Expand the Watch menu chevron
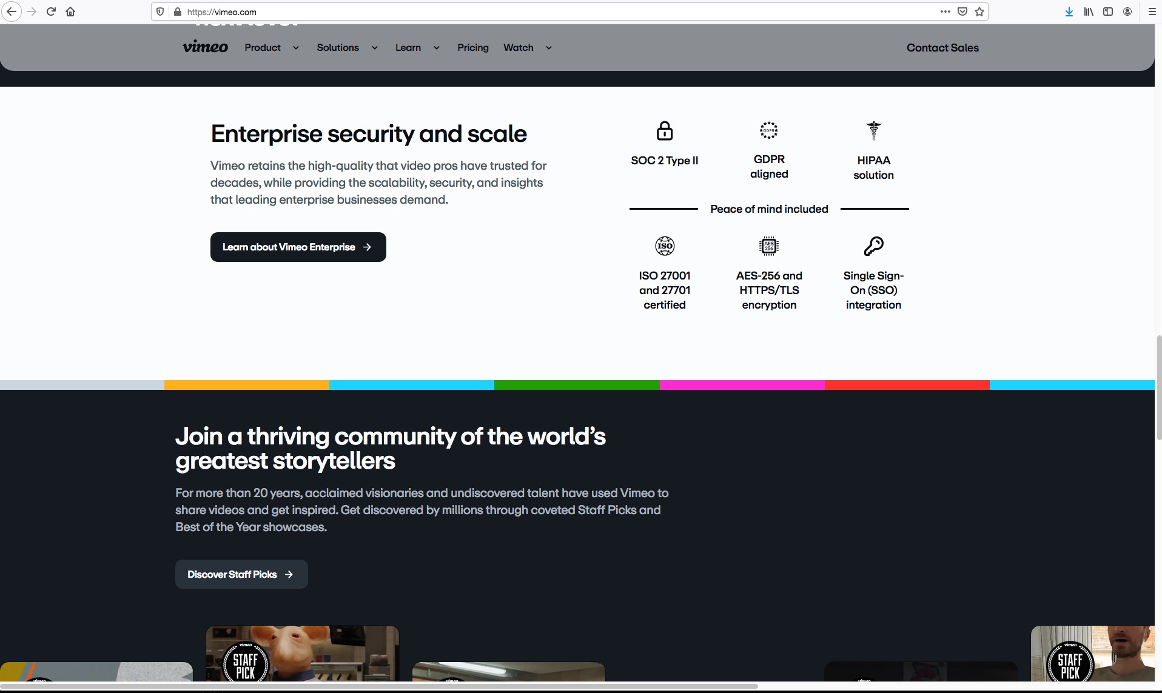Screen dimensions: 1162x693 549,48
